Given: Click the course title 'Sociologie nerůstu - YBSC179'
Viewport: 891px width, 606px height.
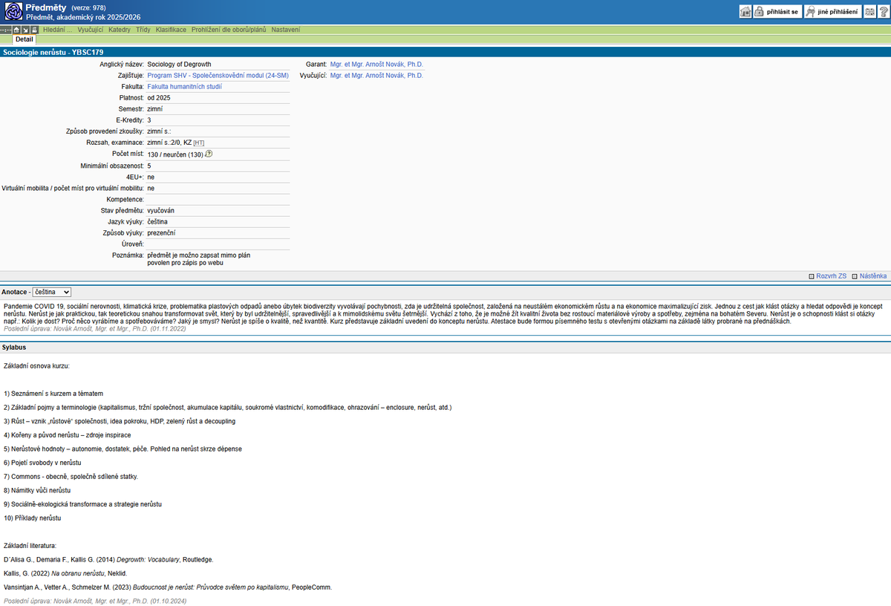Looking at the screenshot, I should 53,53.
